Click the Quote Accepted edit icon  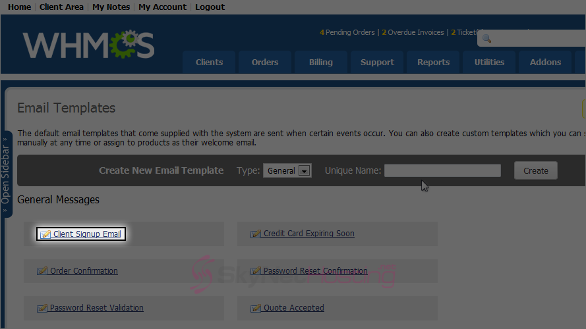[256, 308]
